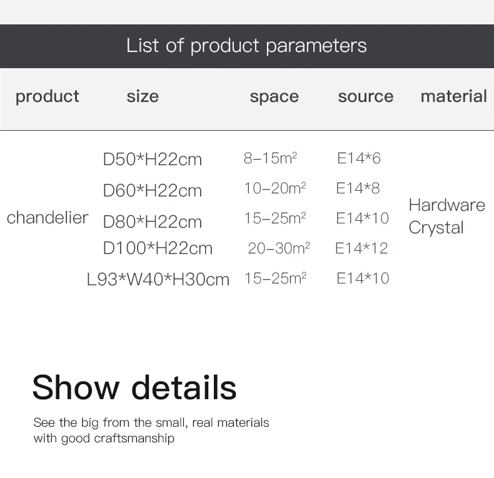
Task: Pick the D100*H22cm size entry
Action: pyautogui.click(x=158, y=248)
